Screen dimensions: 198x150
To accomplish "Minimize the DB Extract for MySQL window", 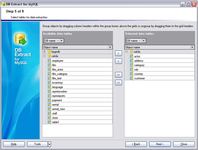I will 183,4.
